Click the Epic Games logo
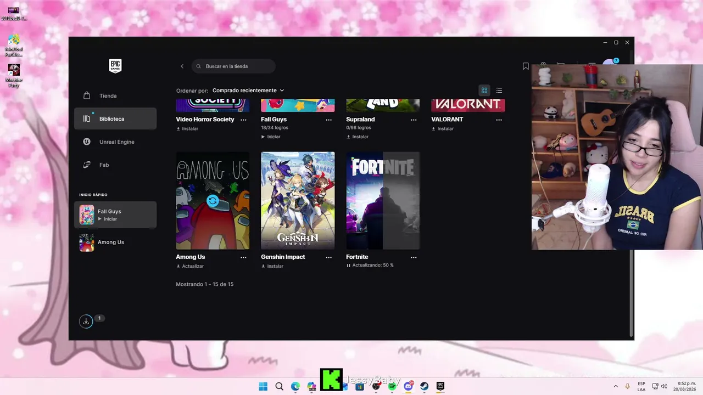Image resolution: width=703 pixels, height=395 pixels. point(115,66)
